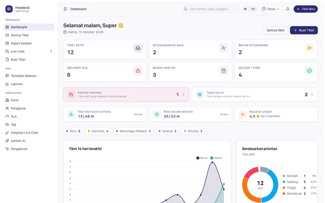The width and height of the screenshot is (325, 203).
Task: Click the SLA gauge icon in sidebar
Action: point(7,117)
